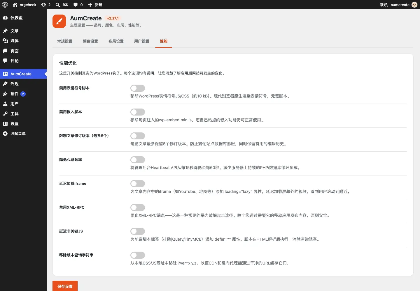Switch to the 常规设置 tab
Image resolution: width=420 pixels, height=291 pixels.
pos(65,41)
